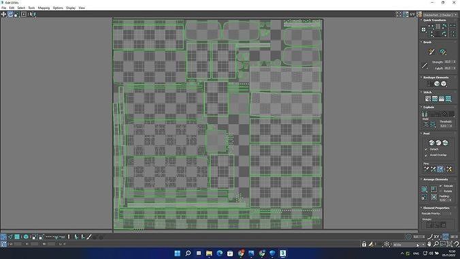Click the XY axis constraint button
The width and height of the screenshot is (460, 259).
point(436,237)
